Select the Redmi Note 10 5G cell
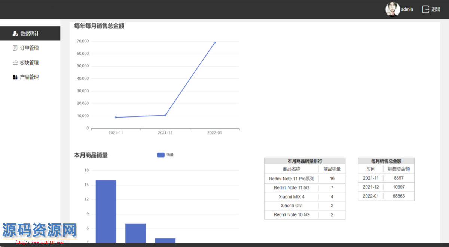This screenshot has height=247, width=449. pos(291,214)
